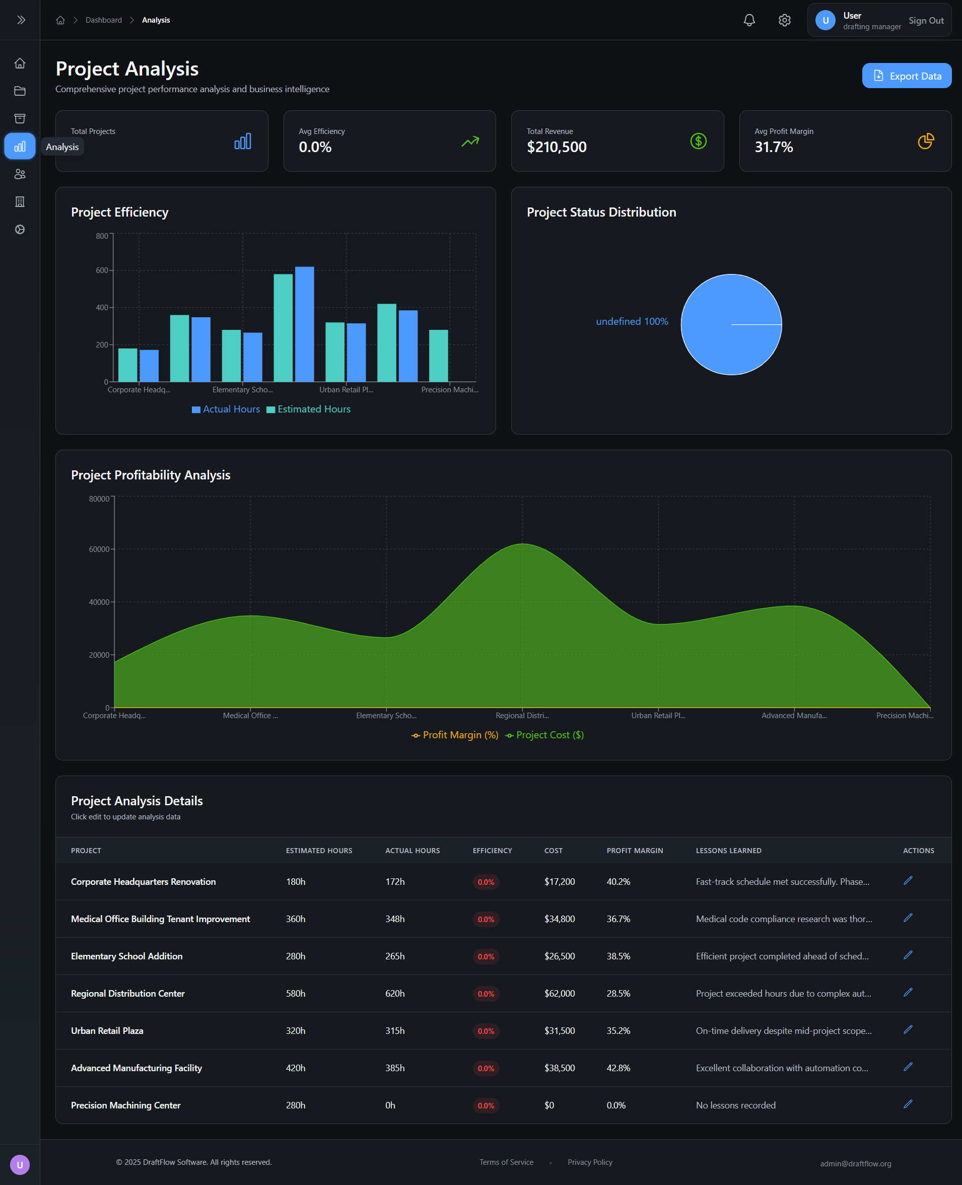Open the Home page from the sidebar

pyautogui.click(x=20, y=63)
